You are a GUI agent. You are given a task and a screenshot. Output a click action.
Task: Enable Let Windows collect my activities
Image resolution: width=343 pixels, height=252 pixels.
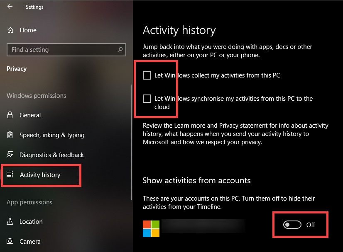point(147,75)
